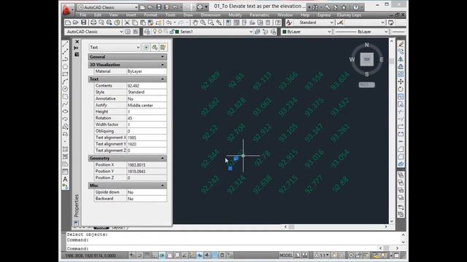Click the Rotation value field 45

(x=147, y=118)
